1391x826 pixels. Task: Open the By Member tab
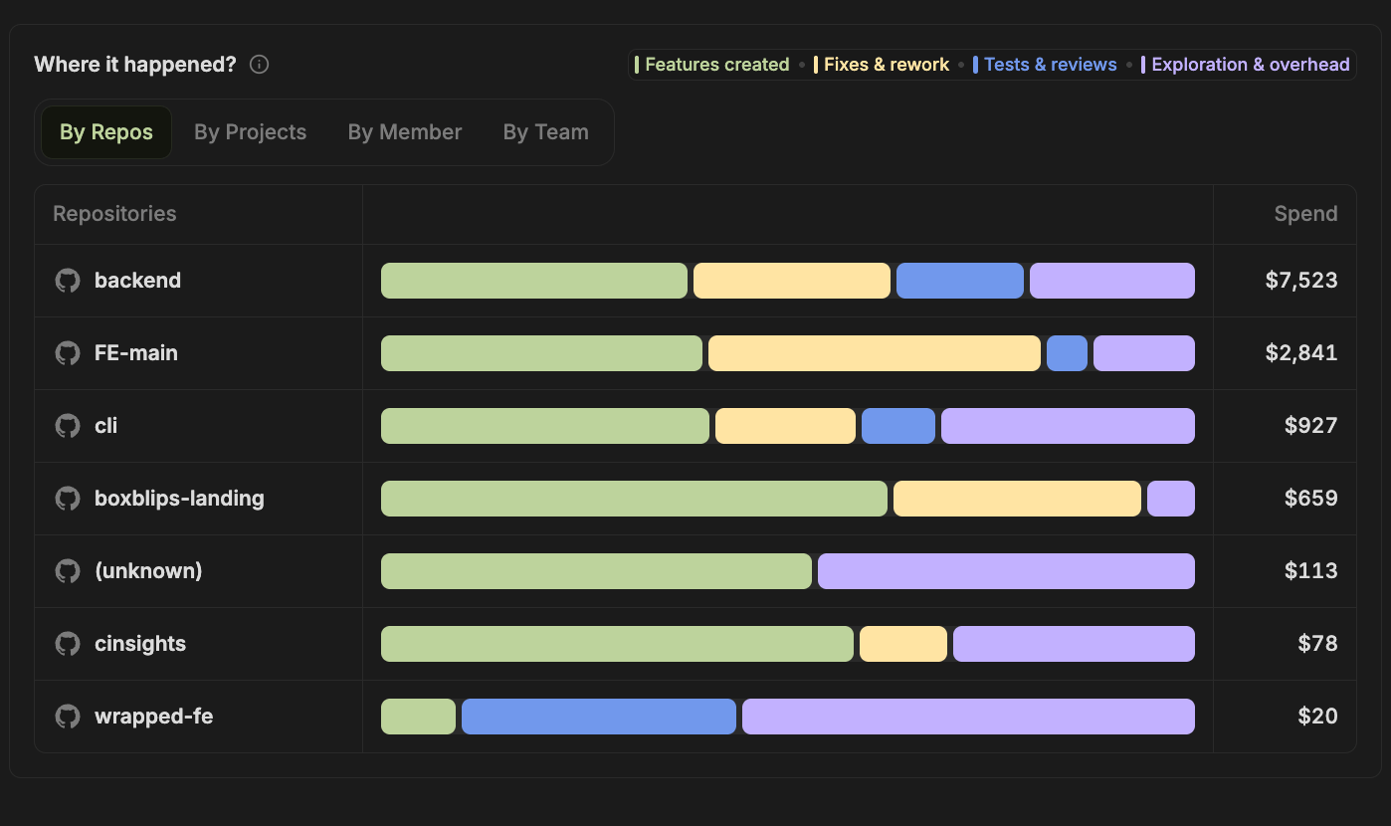coord(405,132)
